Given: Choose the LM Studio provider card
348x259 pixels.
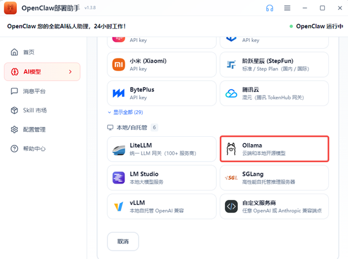Looking at the screenshot, I should click(162, 178).
